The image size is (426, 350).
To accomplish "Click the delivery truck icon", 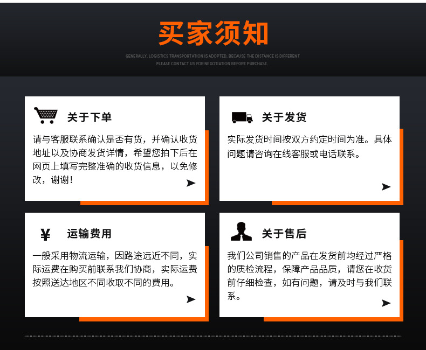I will (242, 117).
